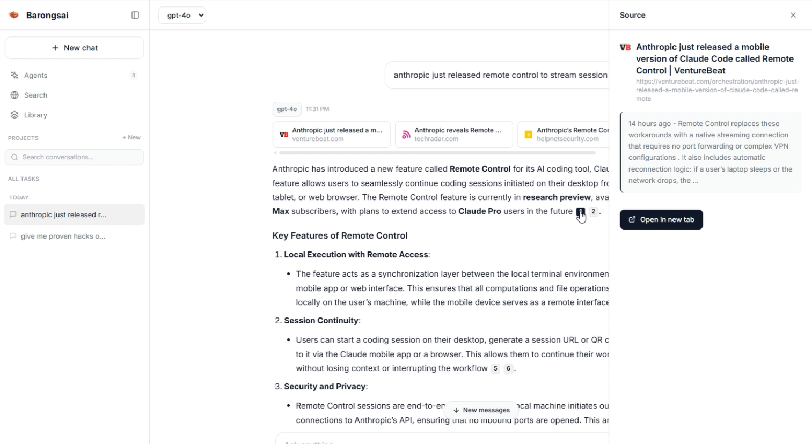Open citation 2 after 'in the future'

pos(594,211)
